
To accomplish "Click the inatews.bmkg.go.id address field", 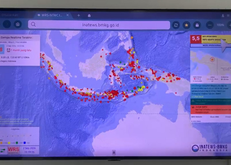I will pos(99,25).
